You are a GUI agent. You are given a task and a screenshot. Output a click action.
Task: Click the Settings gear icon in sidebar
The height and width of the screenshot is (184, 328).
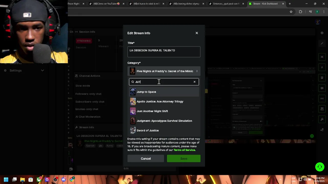click(5, 71)
